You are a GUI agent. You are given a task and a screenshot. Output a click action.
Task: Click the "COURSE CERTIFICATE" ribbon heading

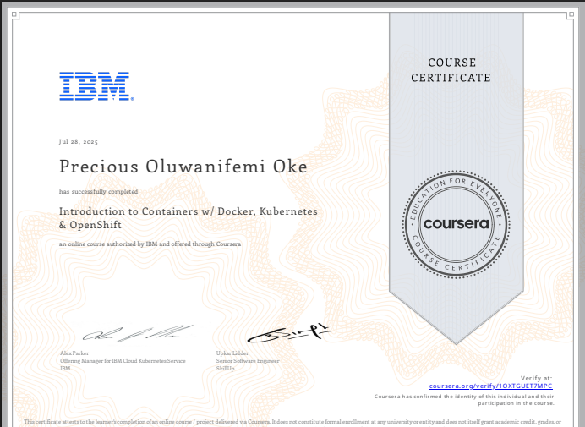(x=451, y=70)
